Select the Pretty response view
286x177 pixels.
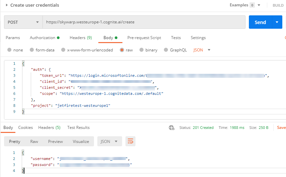coord(15,142)
